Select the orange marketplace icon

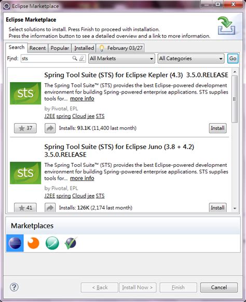point(33,243)
